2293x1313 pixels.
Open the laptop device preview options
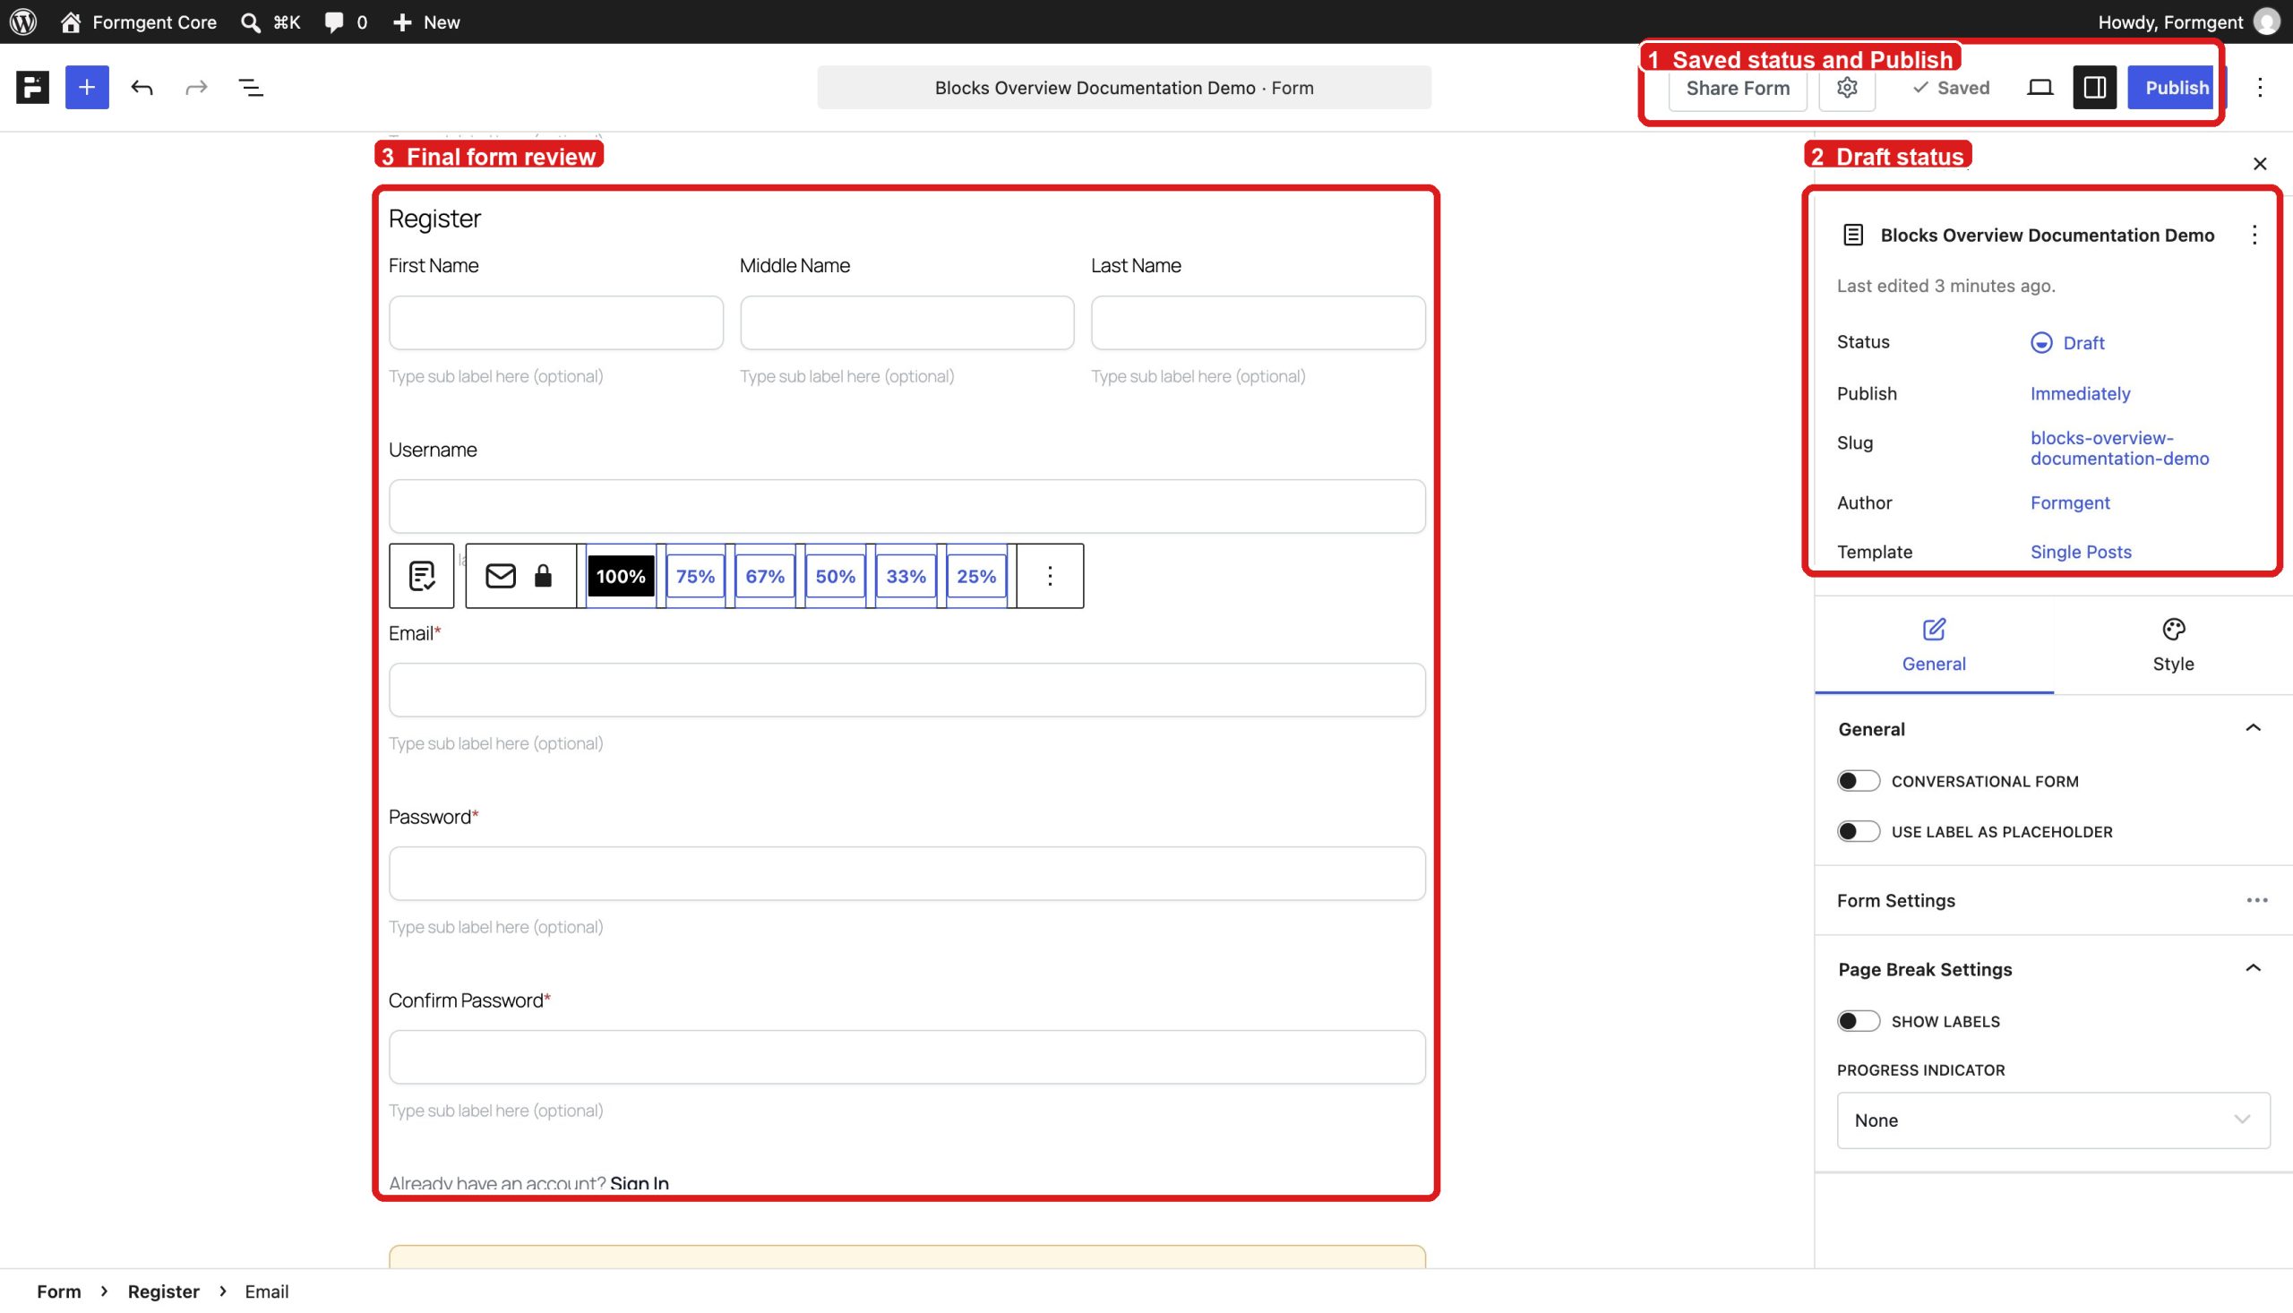click(2040, 88)
